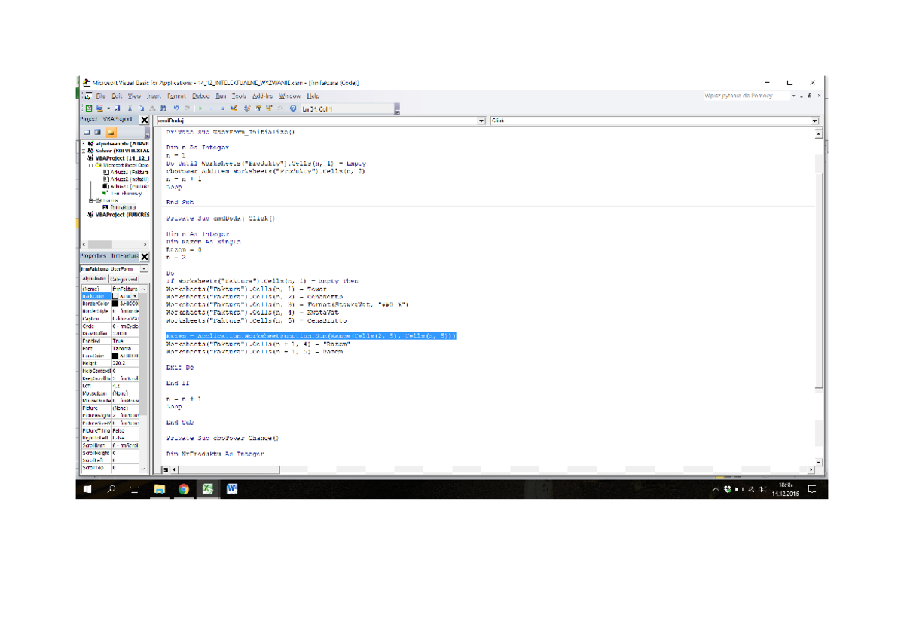This screenshot has height=639, width=904.
Task: Toggle Folders view in Project panel
Action: (111, 132)
